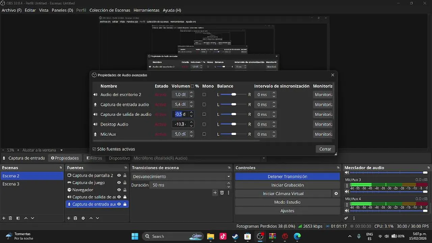Open Dispositivo Micrófono Realtek dropdown
This screenshot has width=432, height=243.
point(199,158)
